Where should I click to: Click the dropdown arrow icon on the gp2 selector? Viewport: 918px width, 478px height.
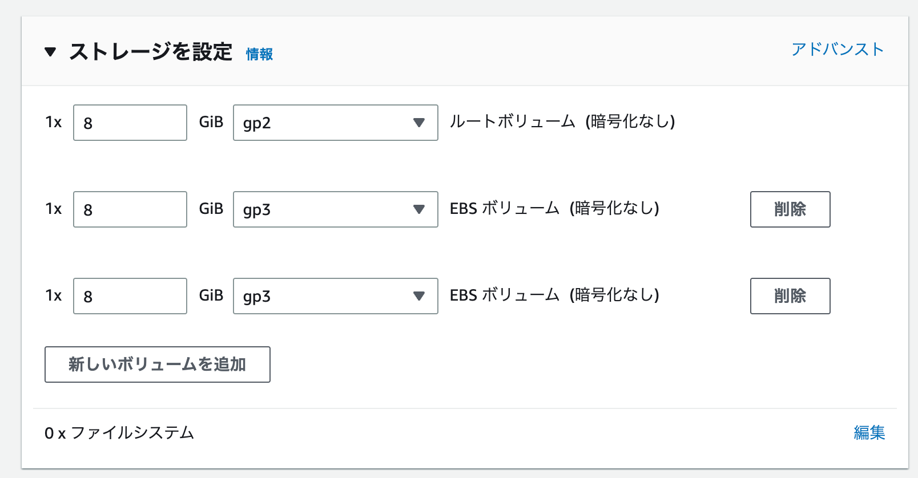coord(420,122)
